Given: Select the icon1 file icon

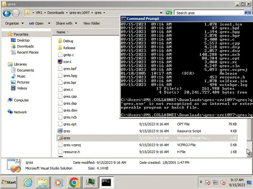Looking at the screenshot, I should 60,61.
